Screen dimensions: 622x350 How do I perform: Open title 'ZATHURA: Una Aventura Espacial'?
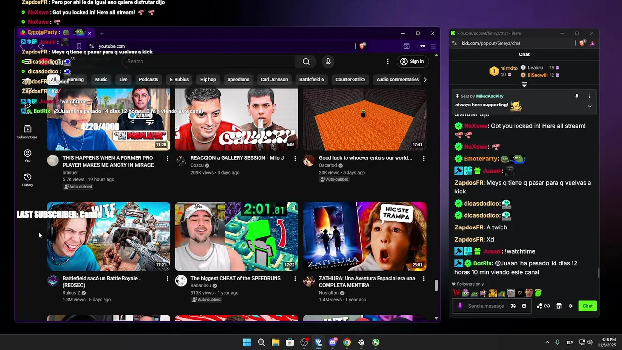tap(367, 282)
